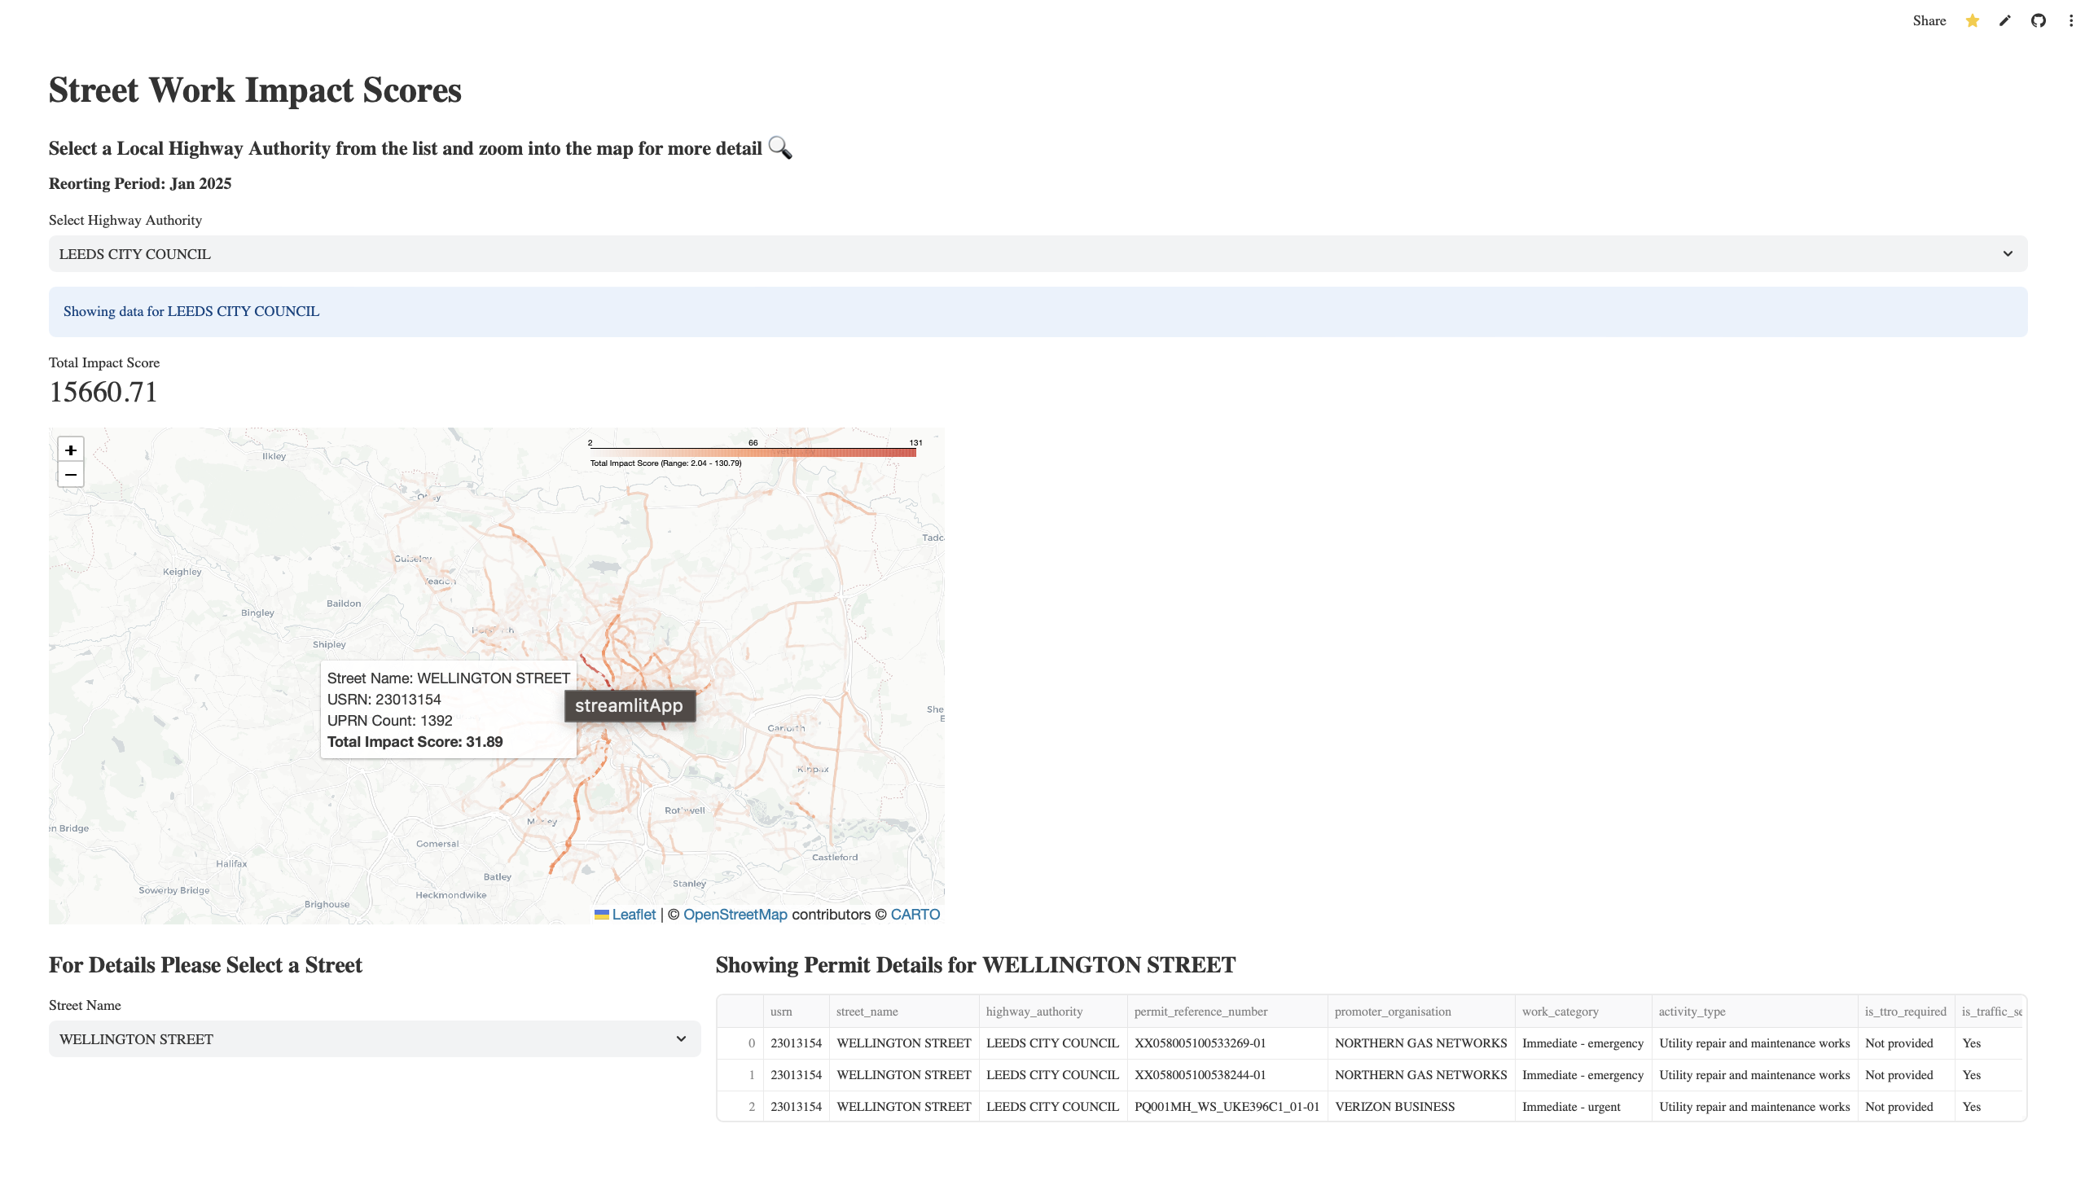2085x1194 pixels.
Task: Zoom in the map with plus
Action: tap(71, 450)
